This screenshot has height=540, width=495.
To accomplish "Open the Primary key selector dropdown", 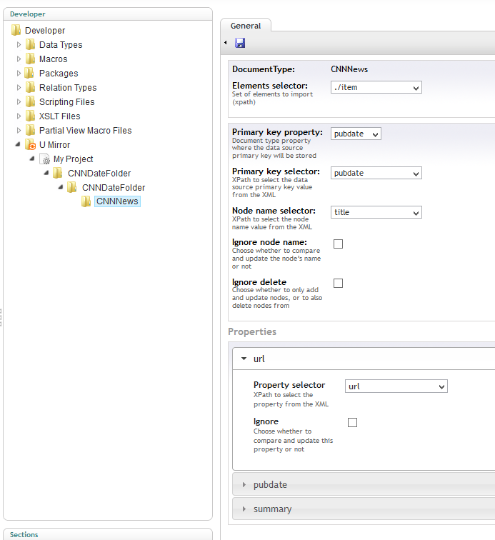I will [376, 173].
